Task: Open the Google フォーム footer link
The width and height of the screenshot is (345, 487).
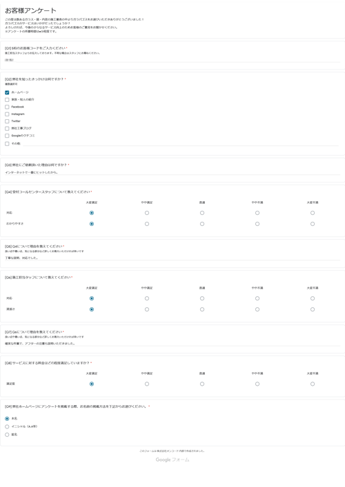Action: (x=172, y=459)
